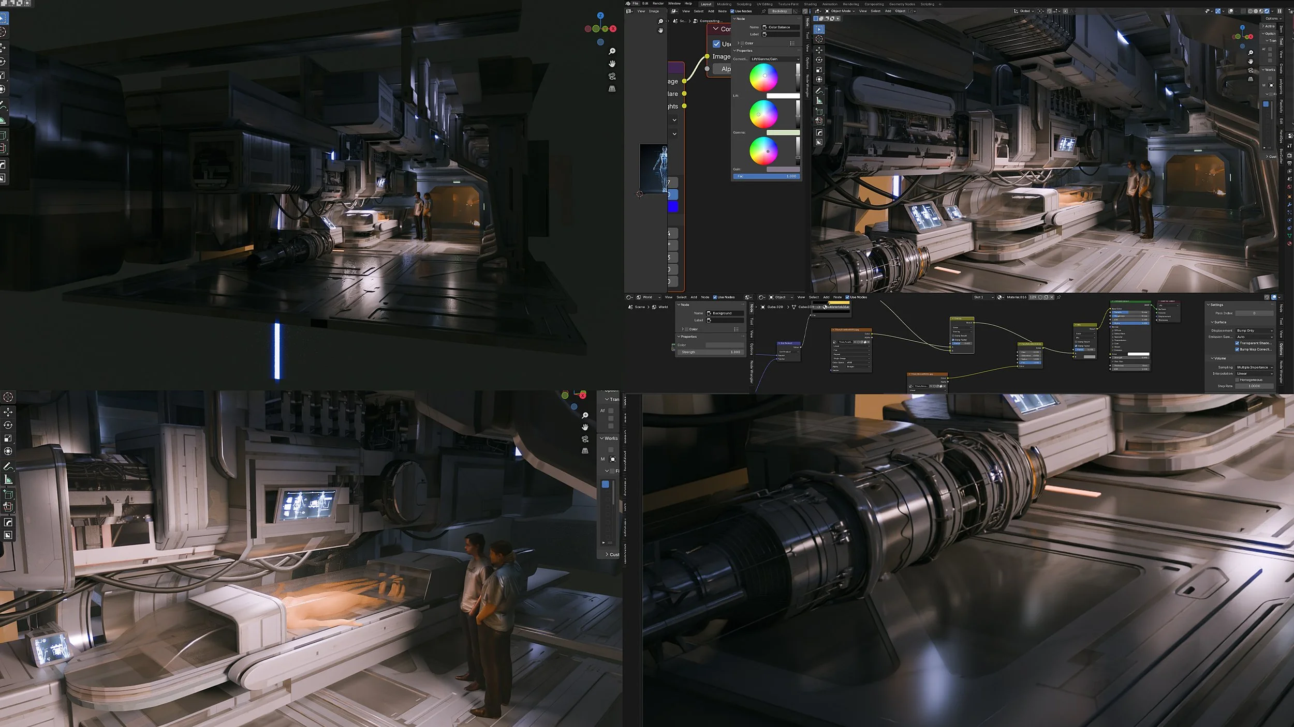Screen dimensions: 1294x727
Task: Click pan hand in the dark wide-shot viewport
Action: (612, 64)
